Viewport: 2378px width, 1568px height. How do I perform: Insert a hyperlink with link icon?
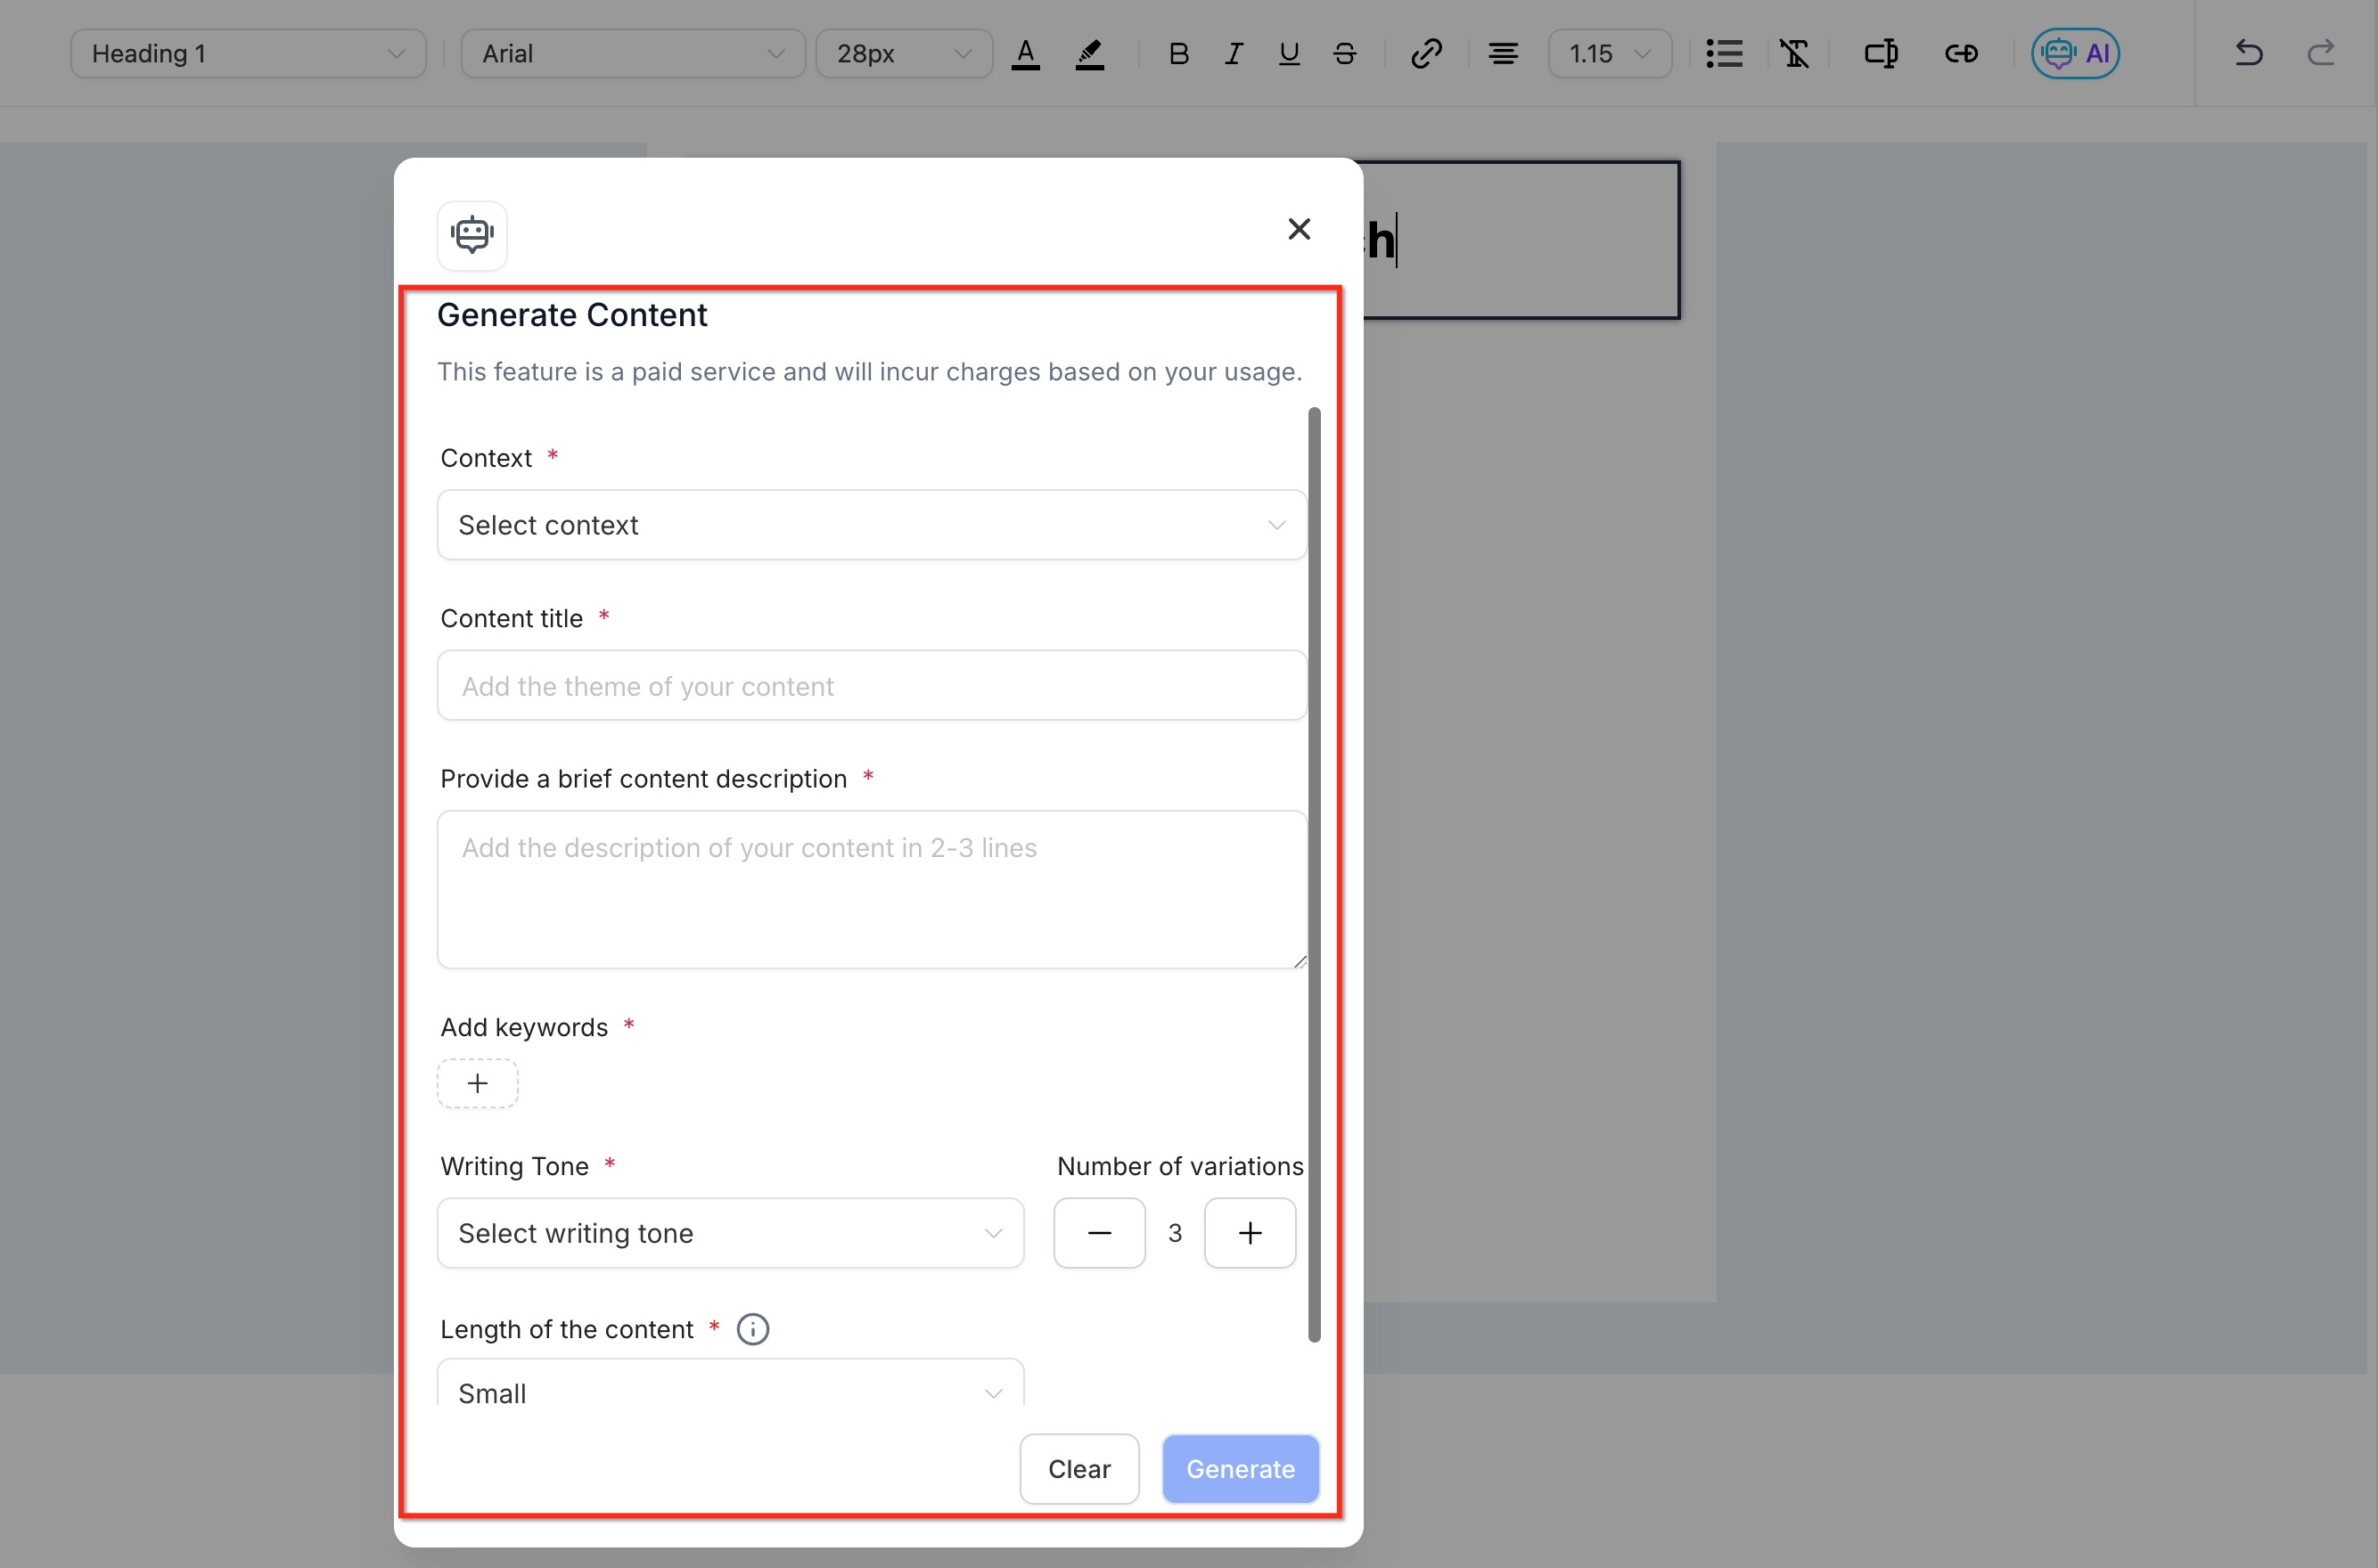tap(1425, 54)
